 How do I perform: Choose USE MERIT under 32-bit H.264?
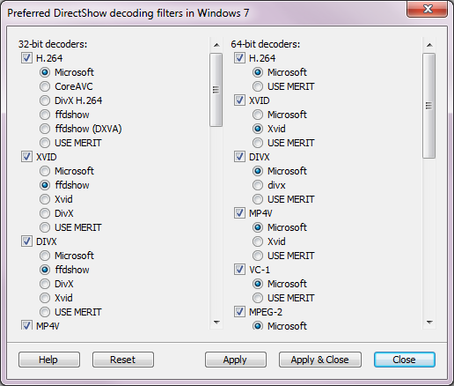(45, 143)
